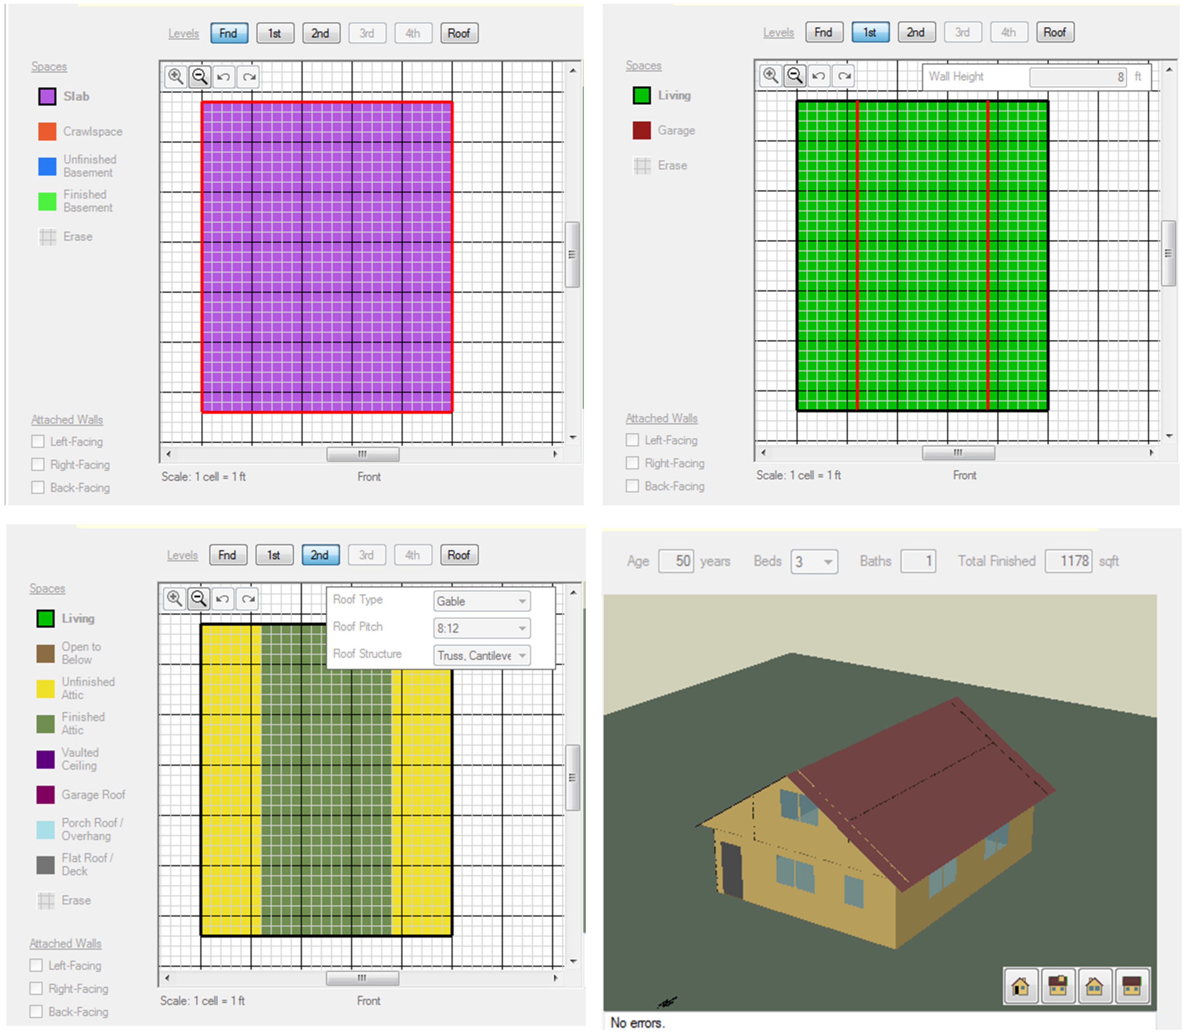Screen dimensions: 1182x1033
Task: Click zoom-out magnifier beside the Wall Height field
Action: coord(795,76)
